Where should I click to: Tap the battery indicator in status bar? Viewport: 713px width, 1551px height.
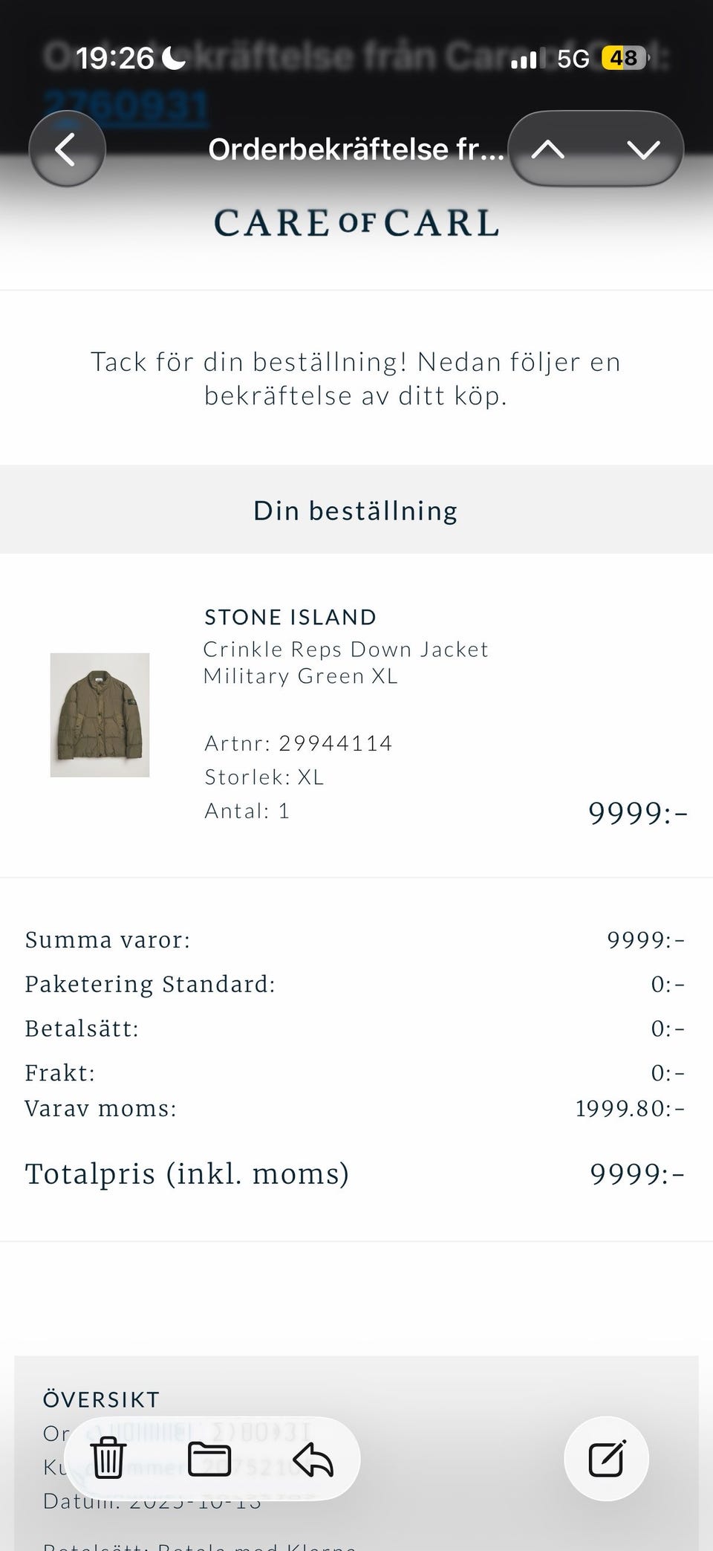[x=624, y=58]
